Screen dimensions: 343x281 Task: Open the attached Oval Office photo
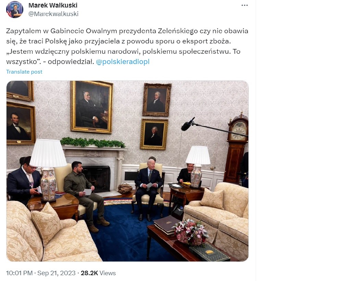127,171
